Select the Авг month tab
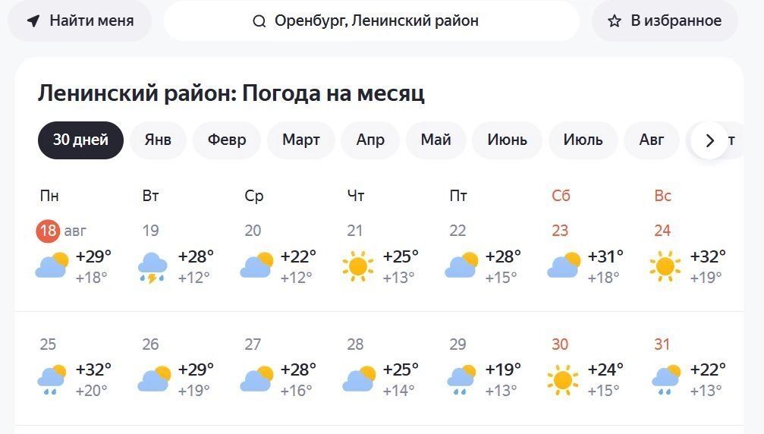The image size is (764, 434). tap(651, 140)
